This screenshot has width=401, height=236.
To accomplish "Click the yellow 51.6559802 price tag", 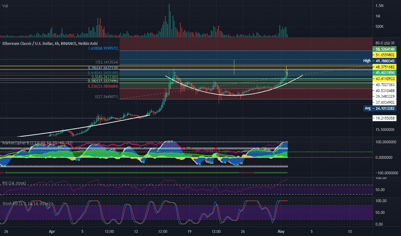I will [384, 55].
